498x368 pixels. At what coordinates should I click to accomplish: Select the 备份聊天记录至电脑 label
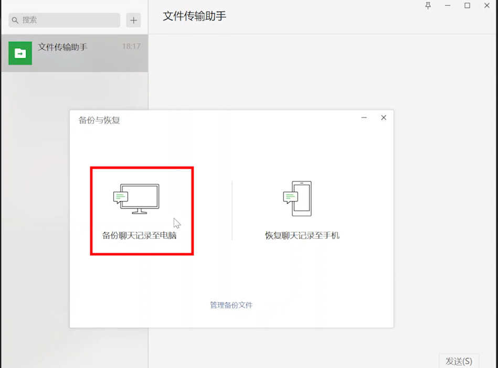pyautogui.click(x=139, y=235)
